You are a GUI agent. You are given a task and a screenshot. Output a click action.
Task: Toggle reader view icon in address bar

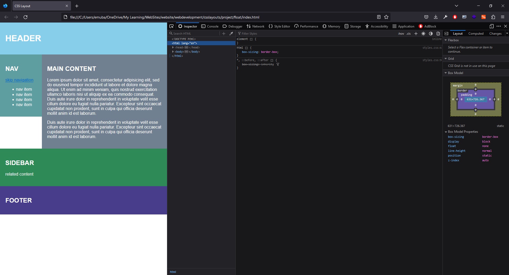[379, 17]
